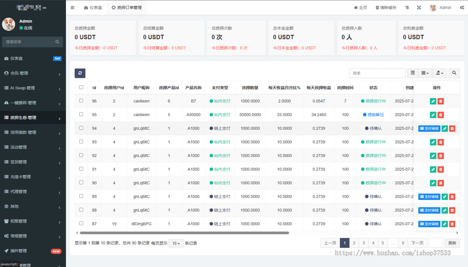Check the row checkbox for order 94
468x267 pixels.
[x=81, y=128]
